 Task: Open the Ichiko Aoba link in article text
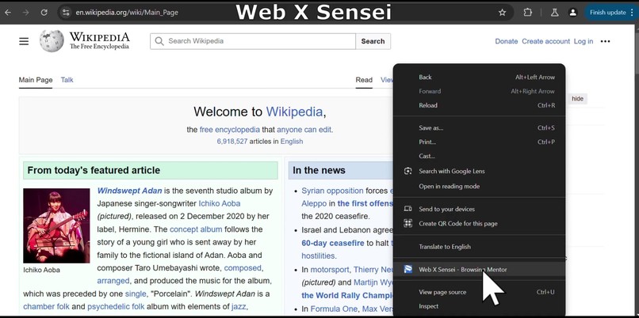coord(220,203)
